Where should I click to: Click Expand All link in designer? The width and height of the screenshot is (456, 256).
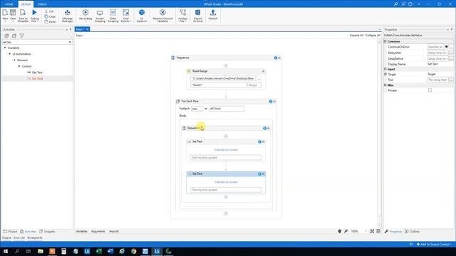coord(356,35)
